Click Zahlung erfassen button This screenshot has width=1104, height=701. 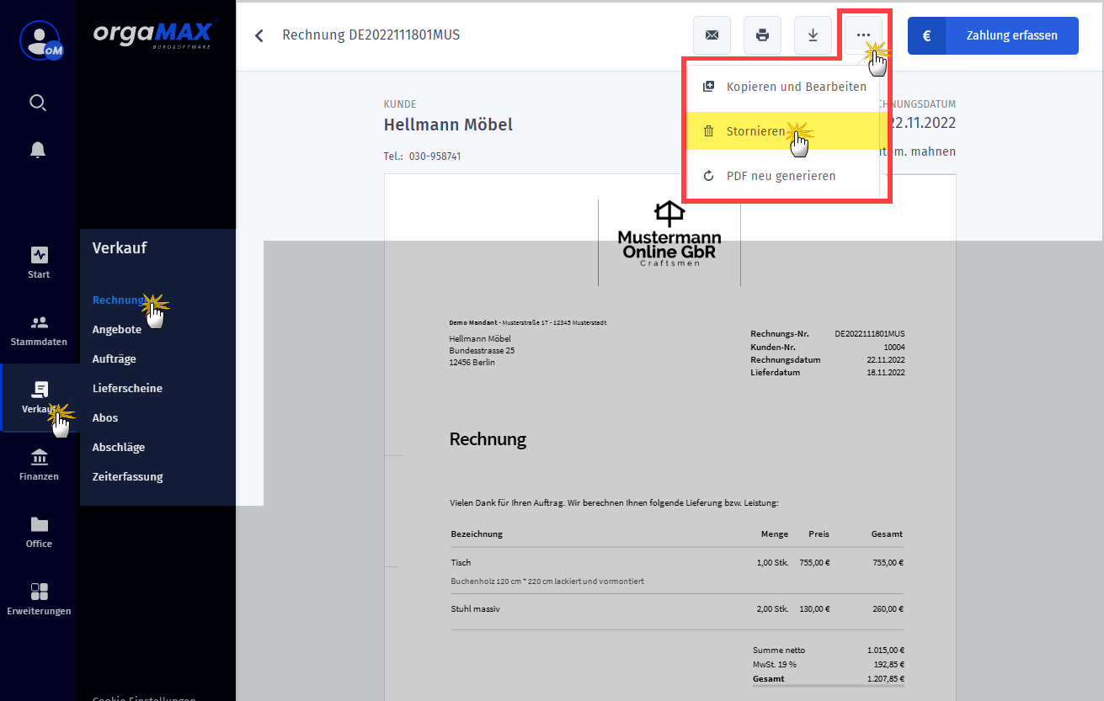click(993, 35)
